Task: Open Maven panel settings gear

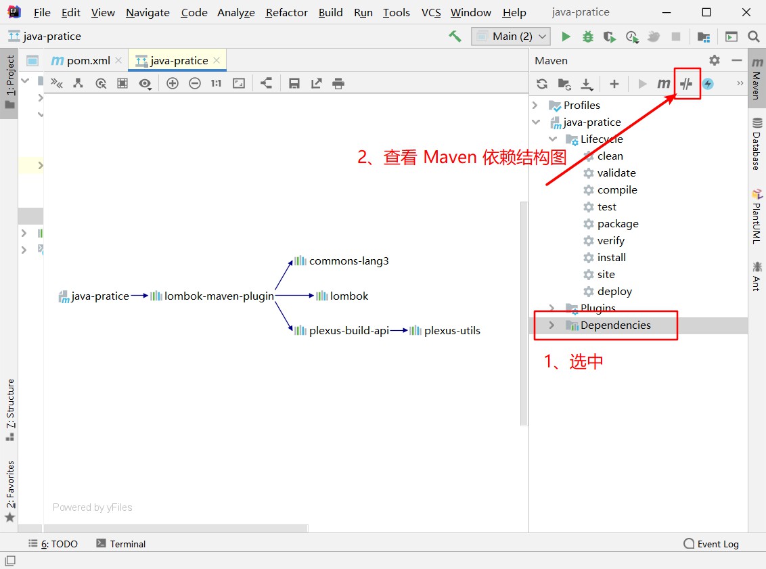Action: [x=714, y=61]
